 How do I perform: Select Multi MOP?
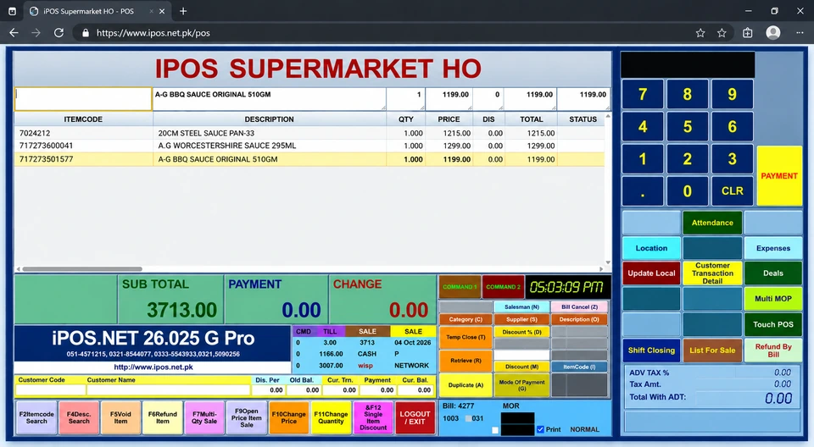coord(773,299)
